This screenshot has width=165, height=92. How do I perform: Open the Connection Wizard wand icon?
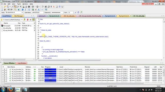point(5,7)
